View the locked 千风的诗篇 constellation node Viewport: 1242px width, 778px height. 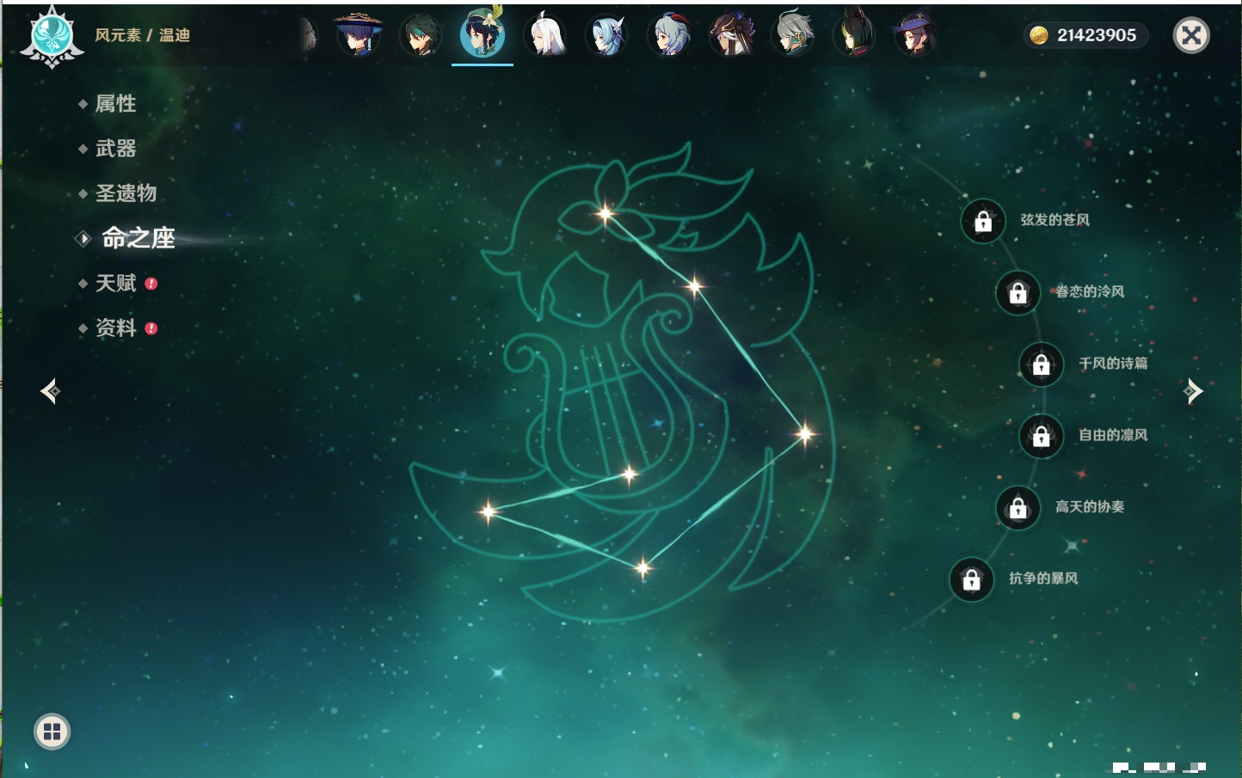1041,364
